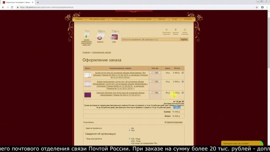Image resolution: width=270 pixels, height=152 pixels.
Task: Select Нет for registration
Action: [130, 130]
